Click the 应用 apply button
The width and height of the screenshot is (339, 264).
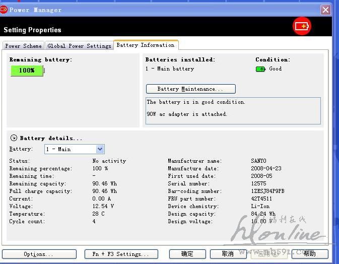point(269,254)
